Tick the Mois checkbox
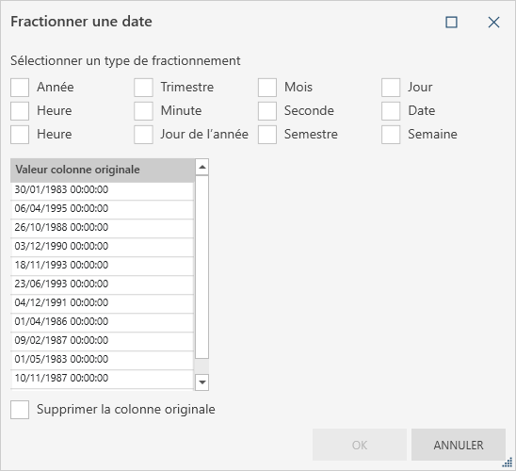This screenshot has height=471, width=516. [x=267, y=88]
